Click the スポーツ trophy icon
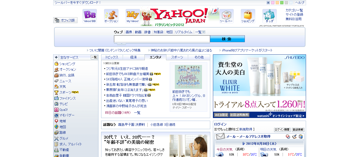This screenshot has width=359, height=157. [x=56, y=93]
